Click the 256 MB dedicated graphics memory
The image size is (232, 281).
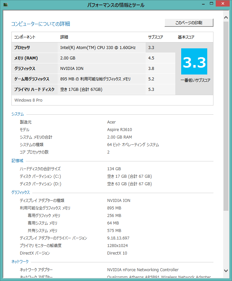pos(114,216)
